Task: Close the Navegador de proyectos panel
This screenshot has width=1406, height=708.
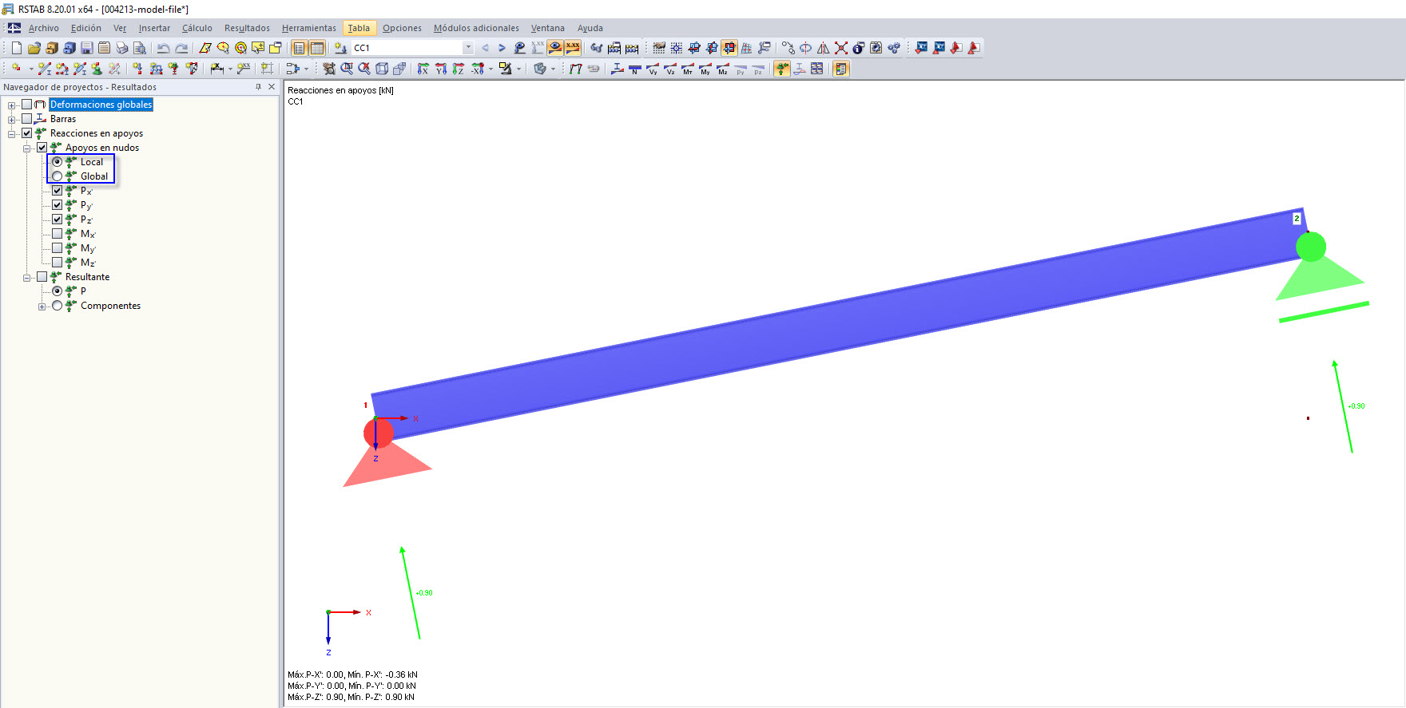Action: (272, 87)
